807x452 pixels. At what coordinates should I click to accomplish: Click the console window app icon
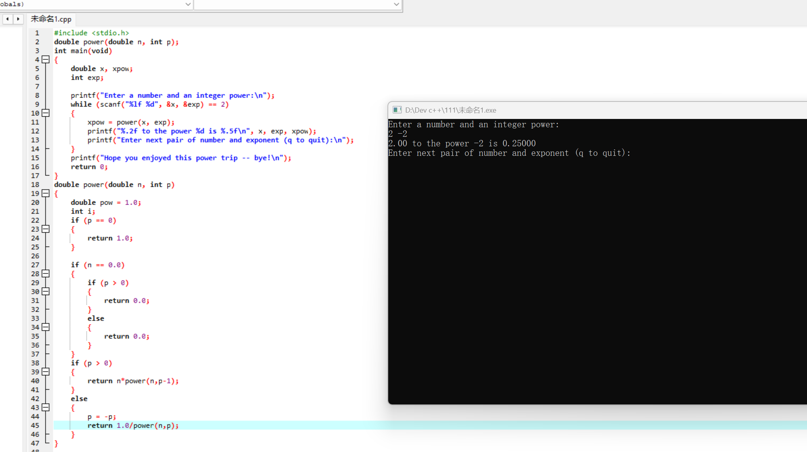pyautogui.click(x=397, y=110)
